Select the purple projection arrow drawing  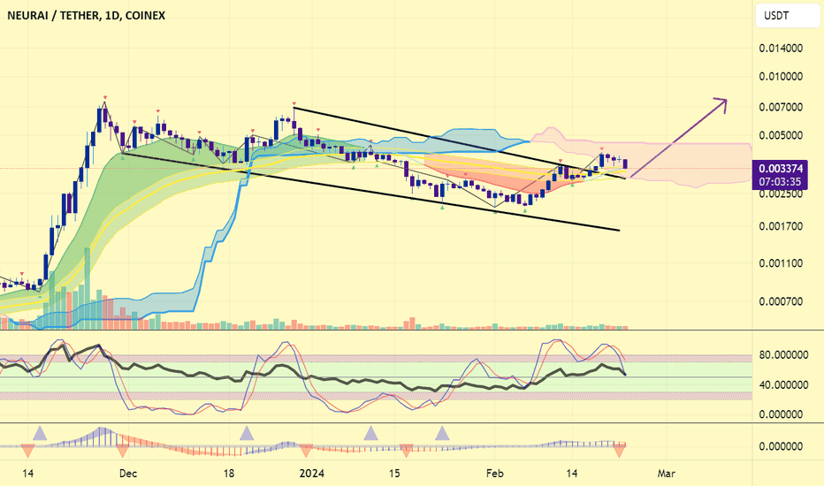point(678,137)
